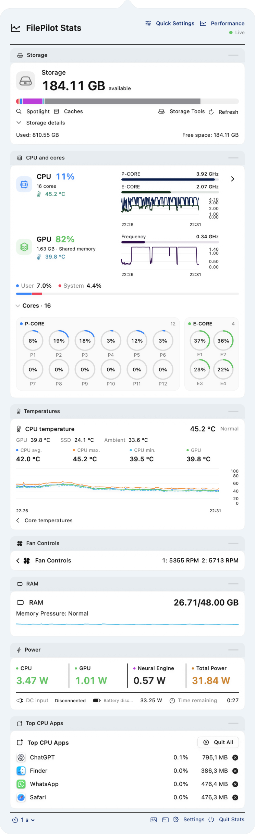Open Spotlight storage search
The height and width of the screenshot is (834, 255).
(33, 111)
